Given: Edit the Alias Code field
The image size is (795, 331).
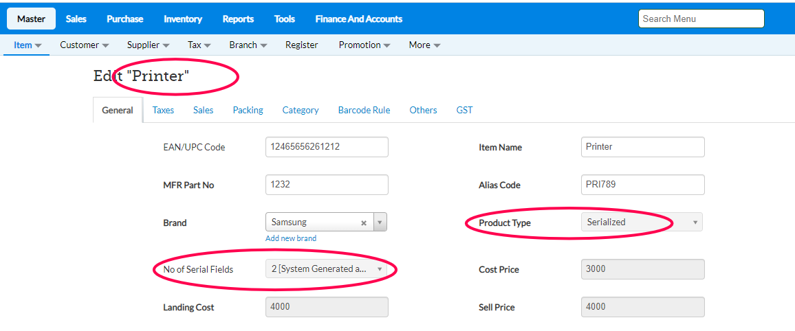Looking at the screenshot, I should [642, 185].
